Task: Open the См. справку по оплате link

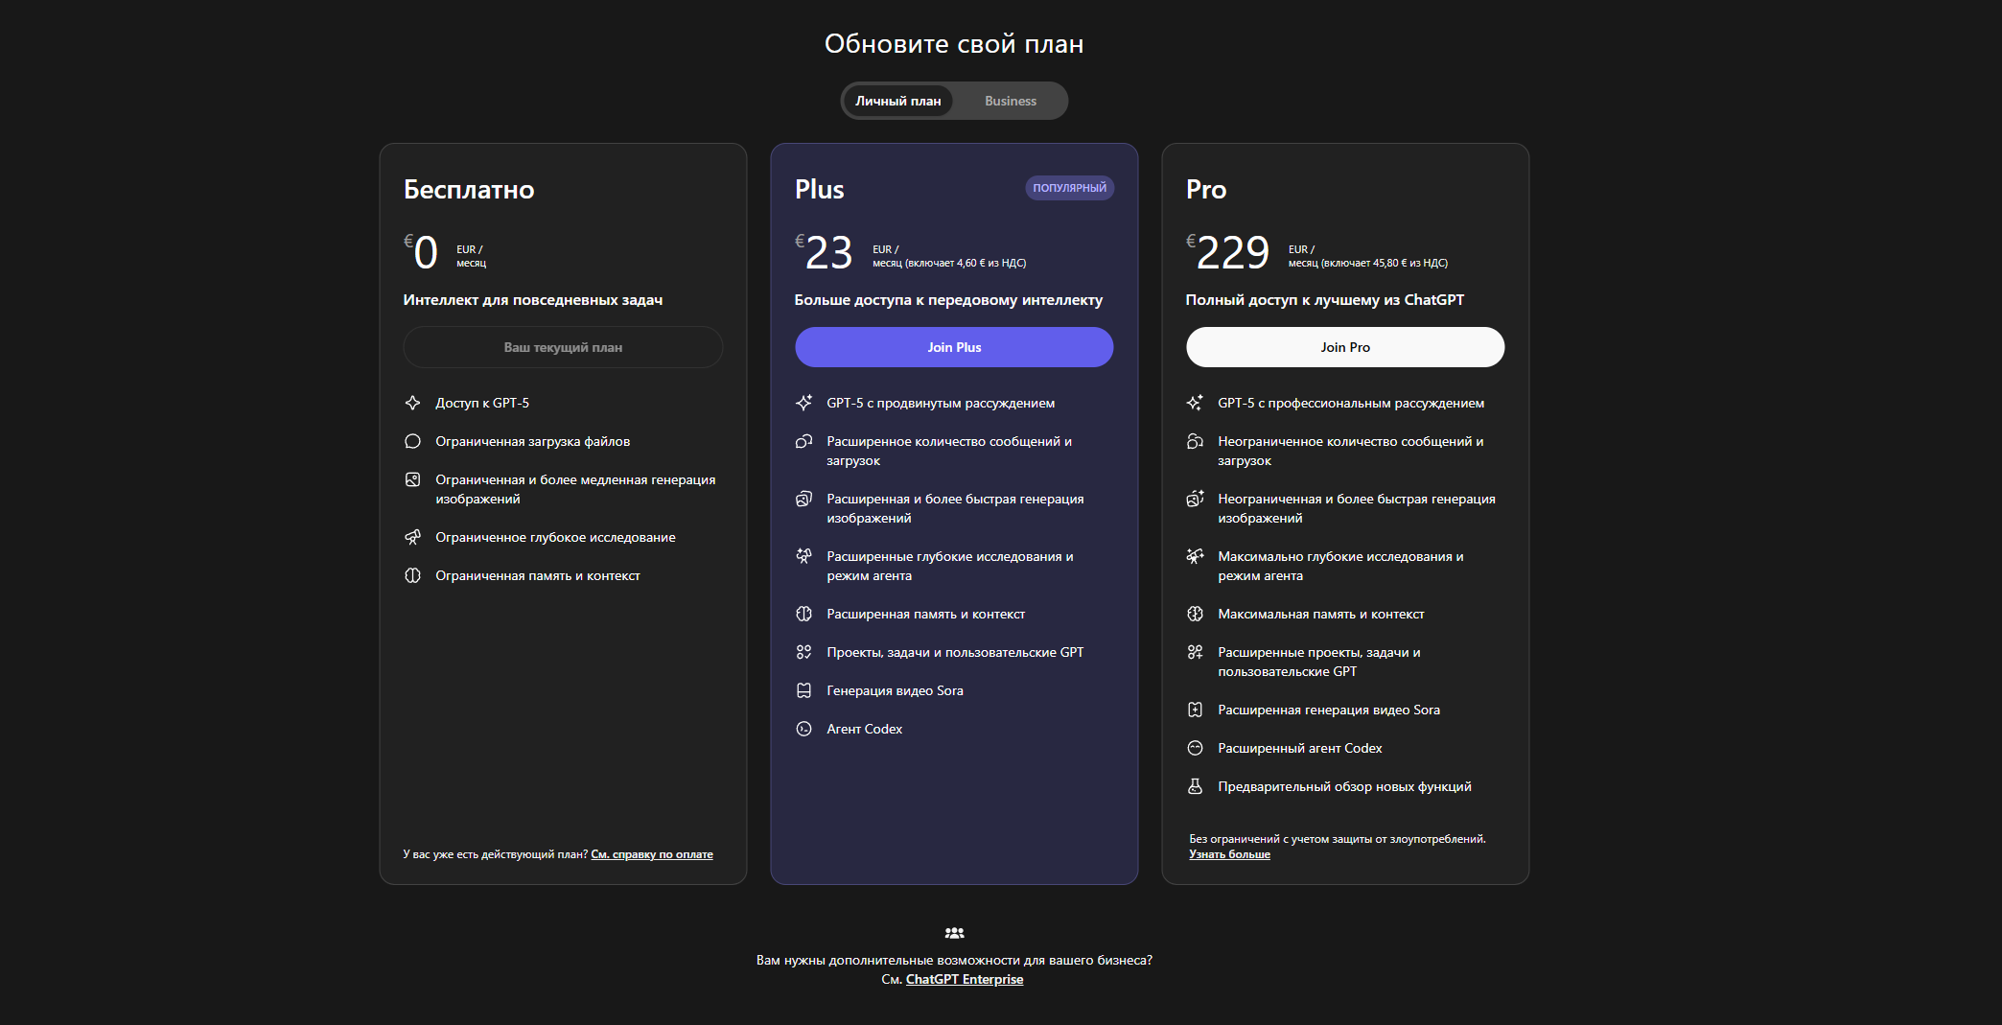Action: 652,854
